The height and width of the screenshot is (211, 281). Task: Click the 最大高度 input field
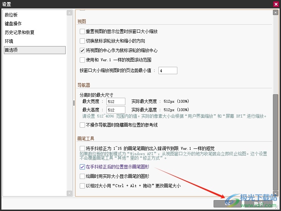point(116,110)
